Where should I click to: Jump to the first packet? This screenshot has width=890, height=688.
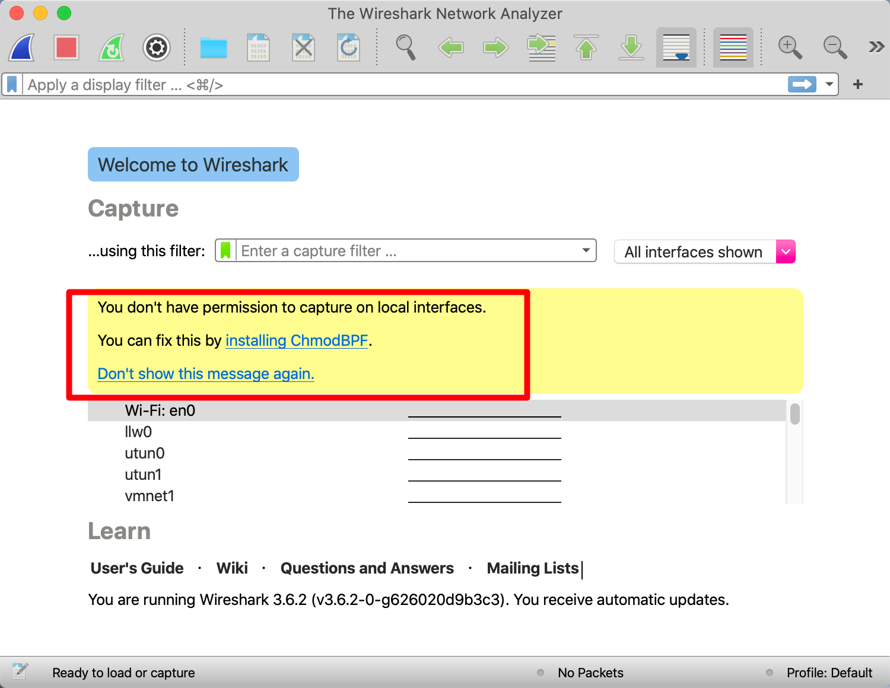[586, 47]
